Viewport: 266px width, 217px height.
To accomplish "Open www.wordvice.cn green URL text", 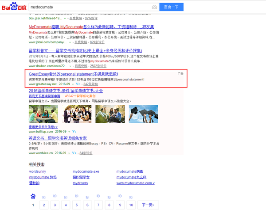I will pyautogui.click(x=41, y=153).
